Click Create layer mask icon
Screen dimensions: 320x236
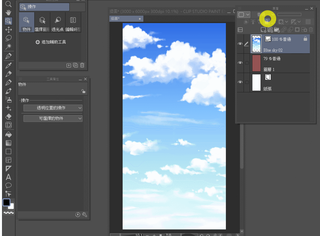point(297,30)
